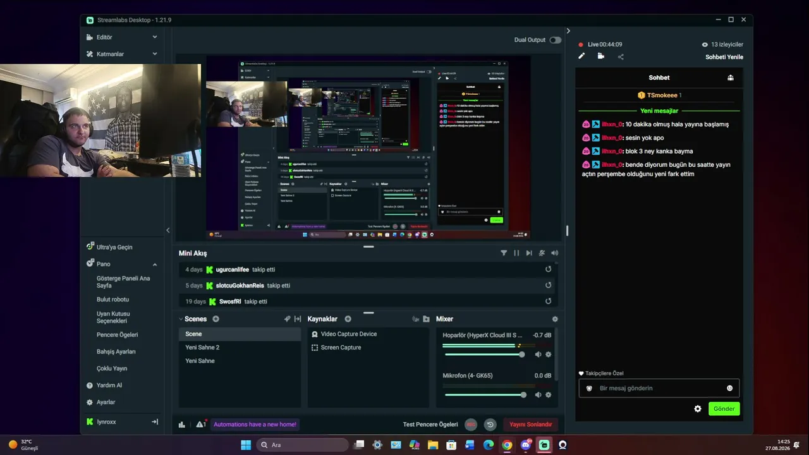Viewport: 809px width, 455px height.
Task: Click Test Pencere Ögeleri button
Action: [430, 425]
